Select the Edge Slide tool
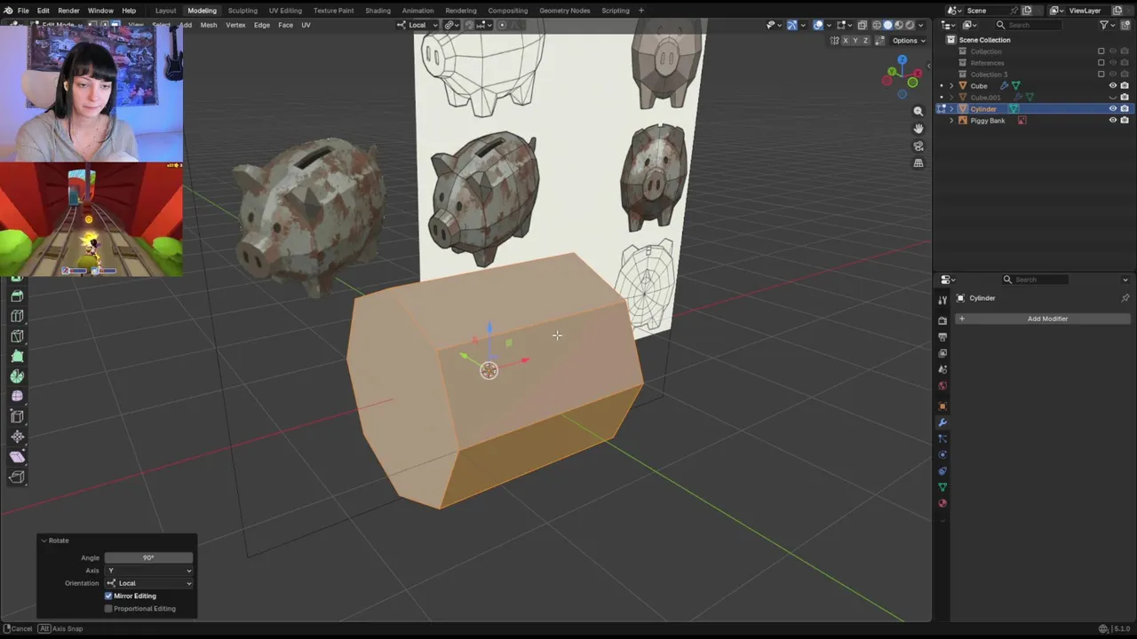Screen dimensions: 1137x639 click(17, 416)
